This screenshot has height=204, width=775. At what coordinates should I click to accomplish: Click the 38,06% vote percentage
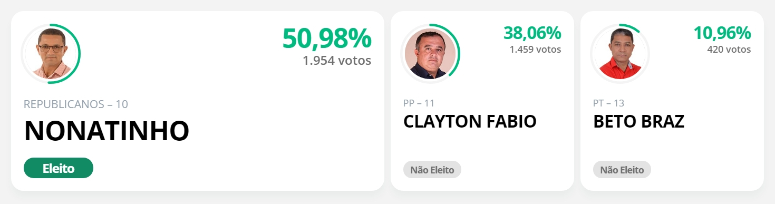pyautogui.click(x=532, y=33)
